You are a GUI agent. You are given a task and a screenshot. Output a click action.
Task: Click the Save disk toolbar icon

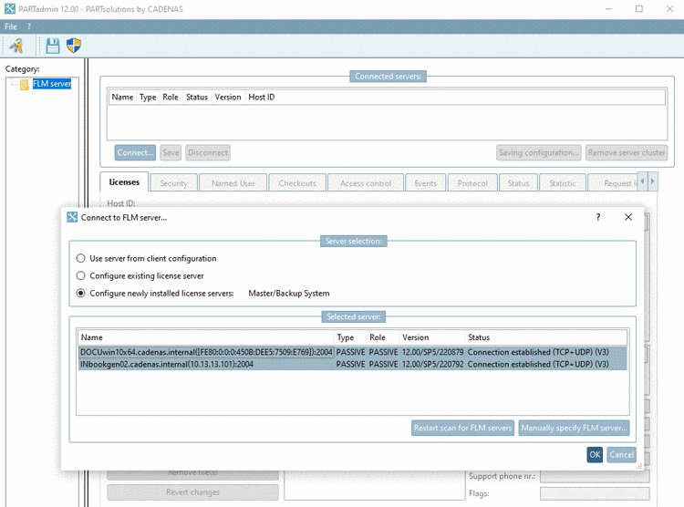point(52,46)
